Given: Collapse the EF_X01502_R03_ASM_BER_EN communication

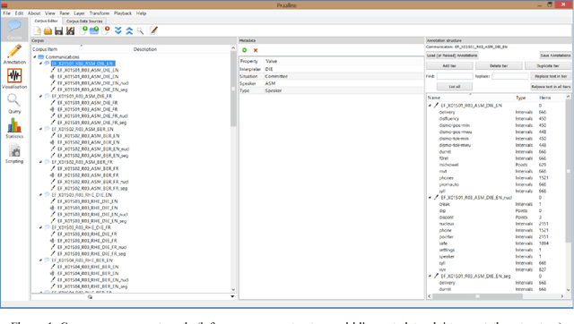Looking at the screenshot, I should 40,129.
